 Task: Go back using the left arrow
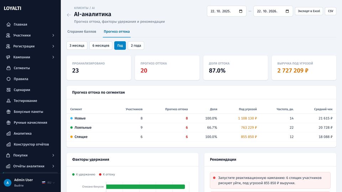click(69, 15)
